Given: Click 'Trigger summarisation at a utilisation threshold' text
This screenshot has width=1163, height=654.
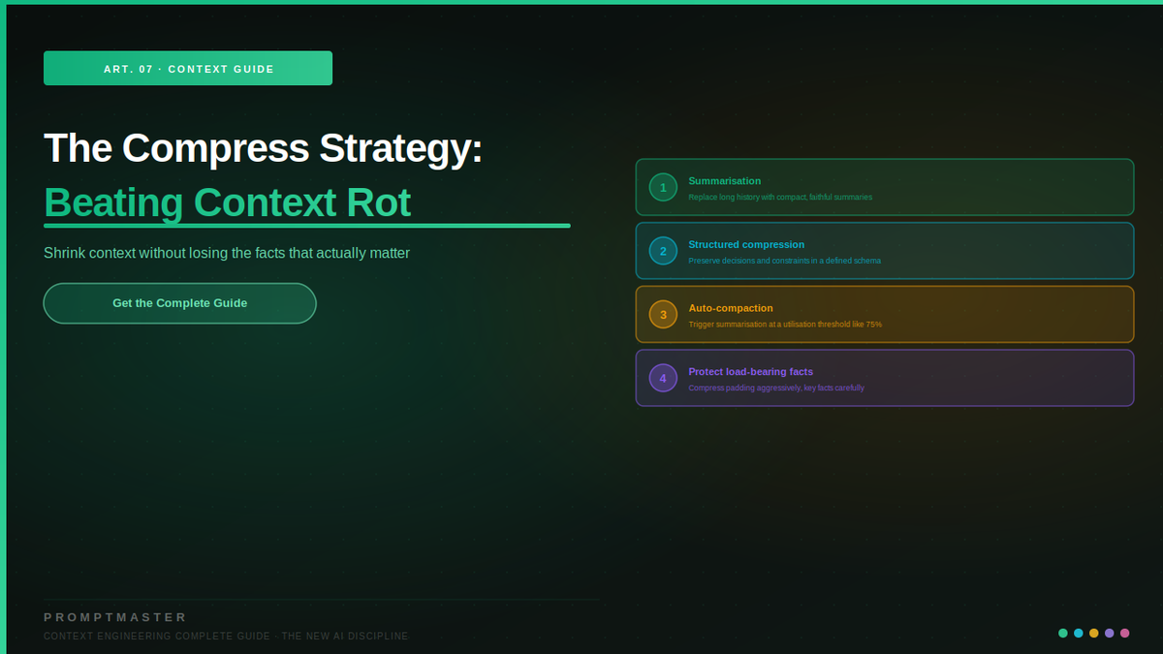Looking at the screenshot, I should 785,325.
